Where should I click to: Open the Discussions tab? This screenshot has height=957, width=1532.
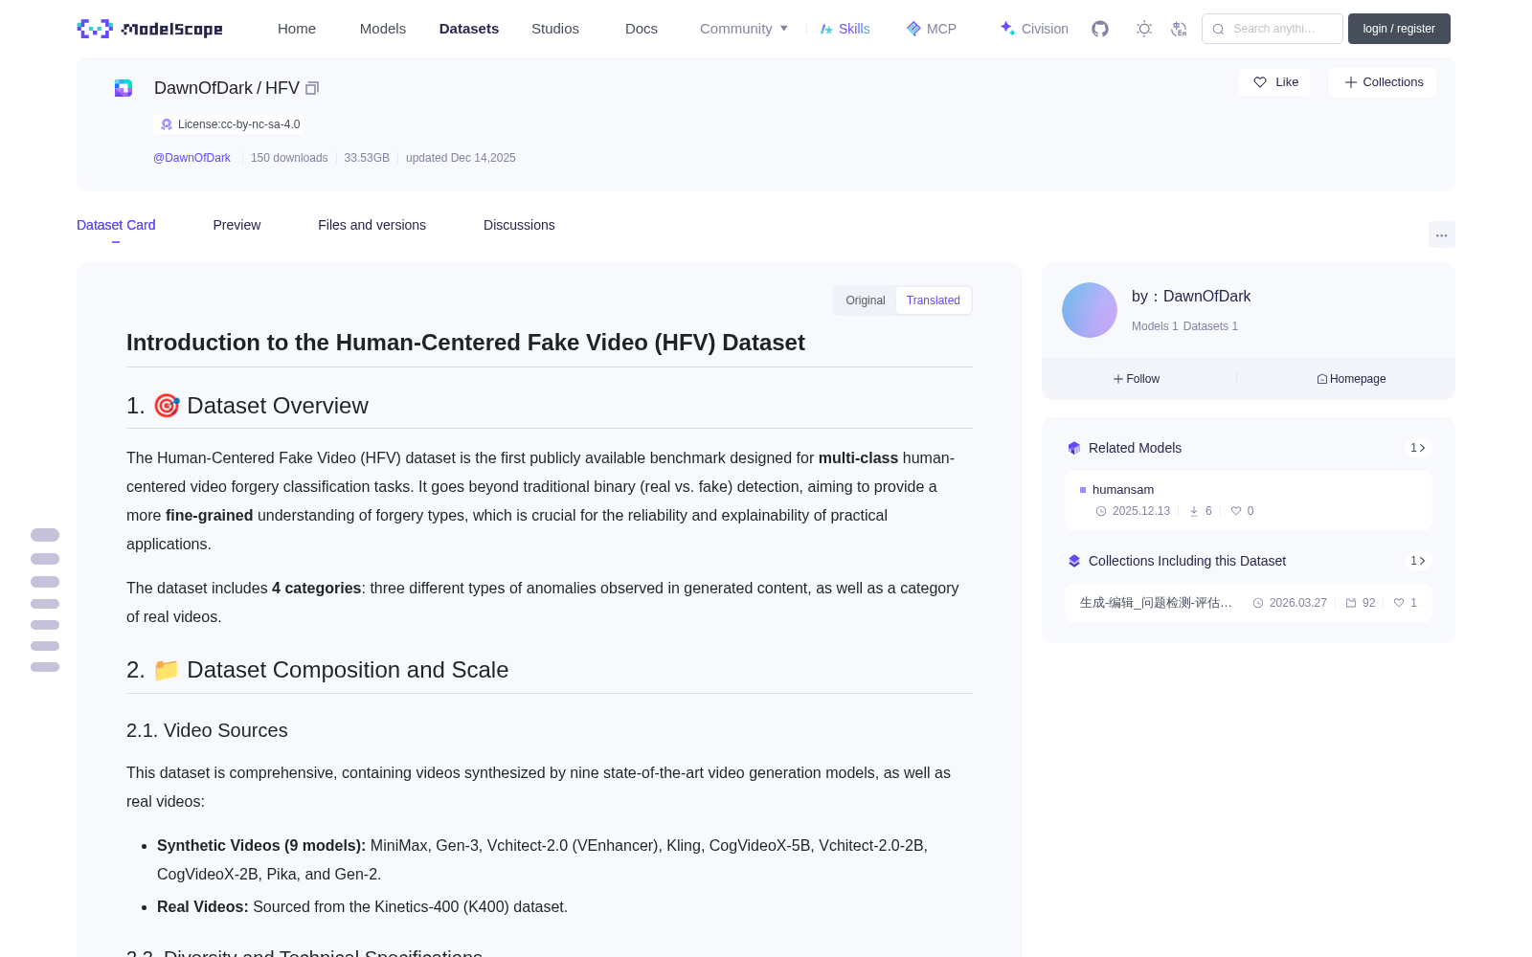point(519,225)
